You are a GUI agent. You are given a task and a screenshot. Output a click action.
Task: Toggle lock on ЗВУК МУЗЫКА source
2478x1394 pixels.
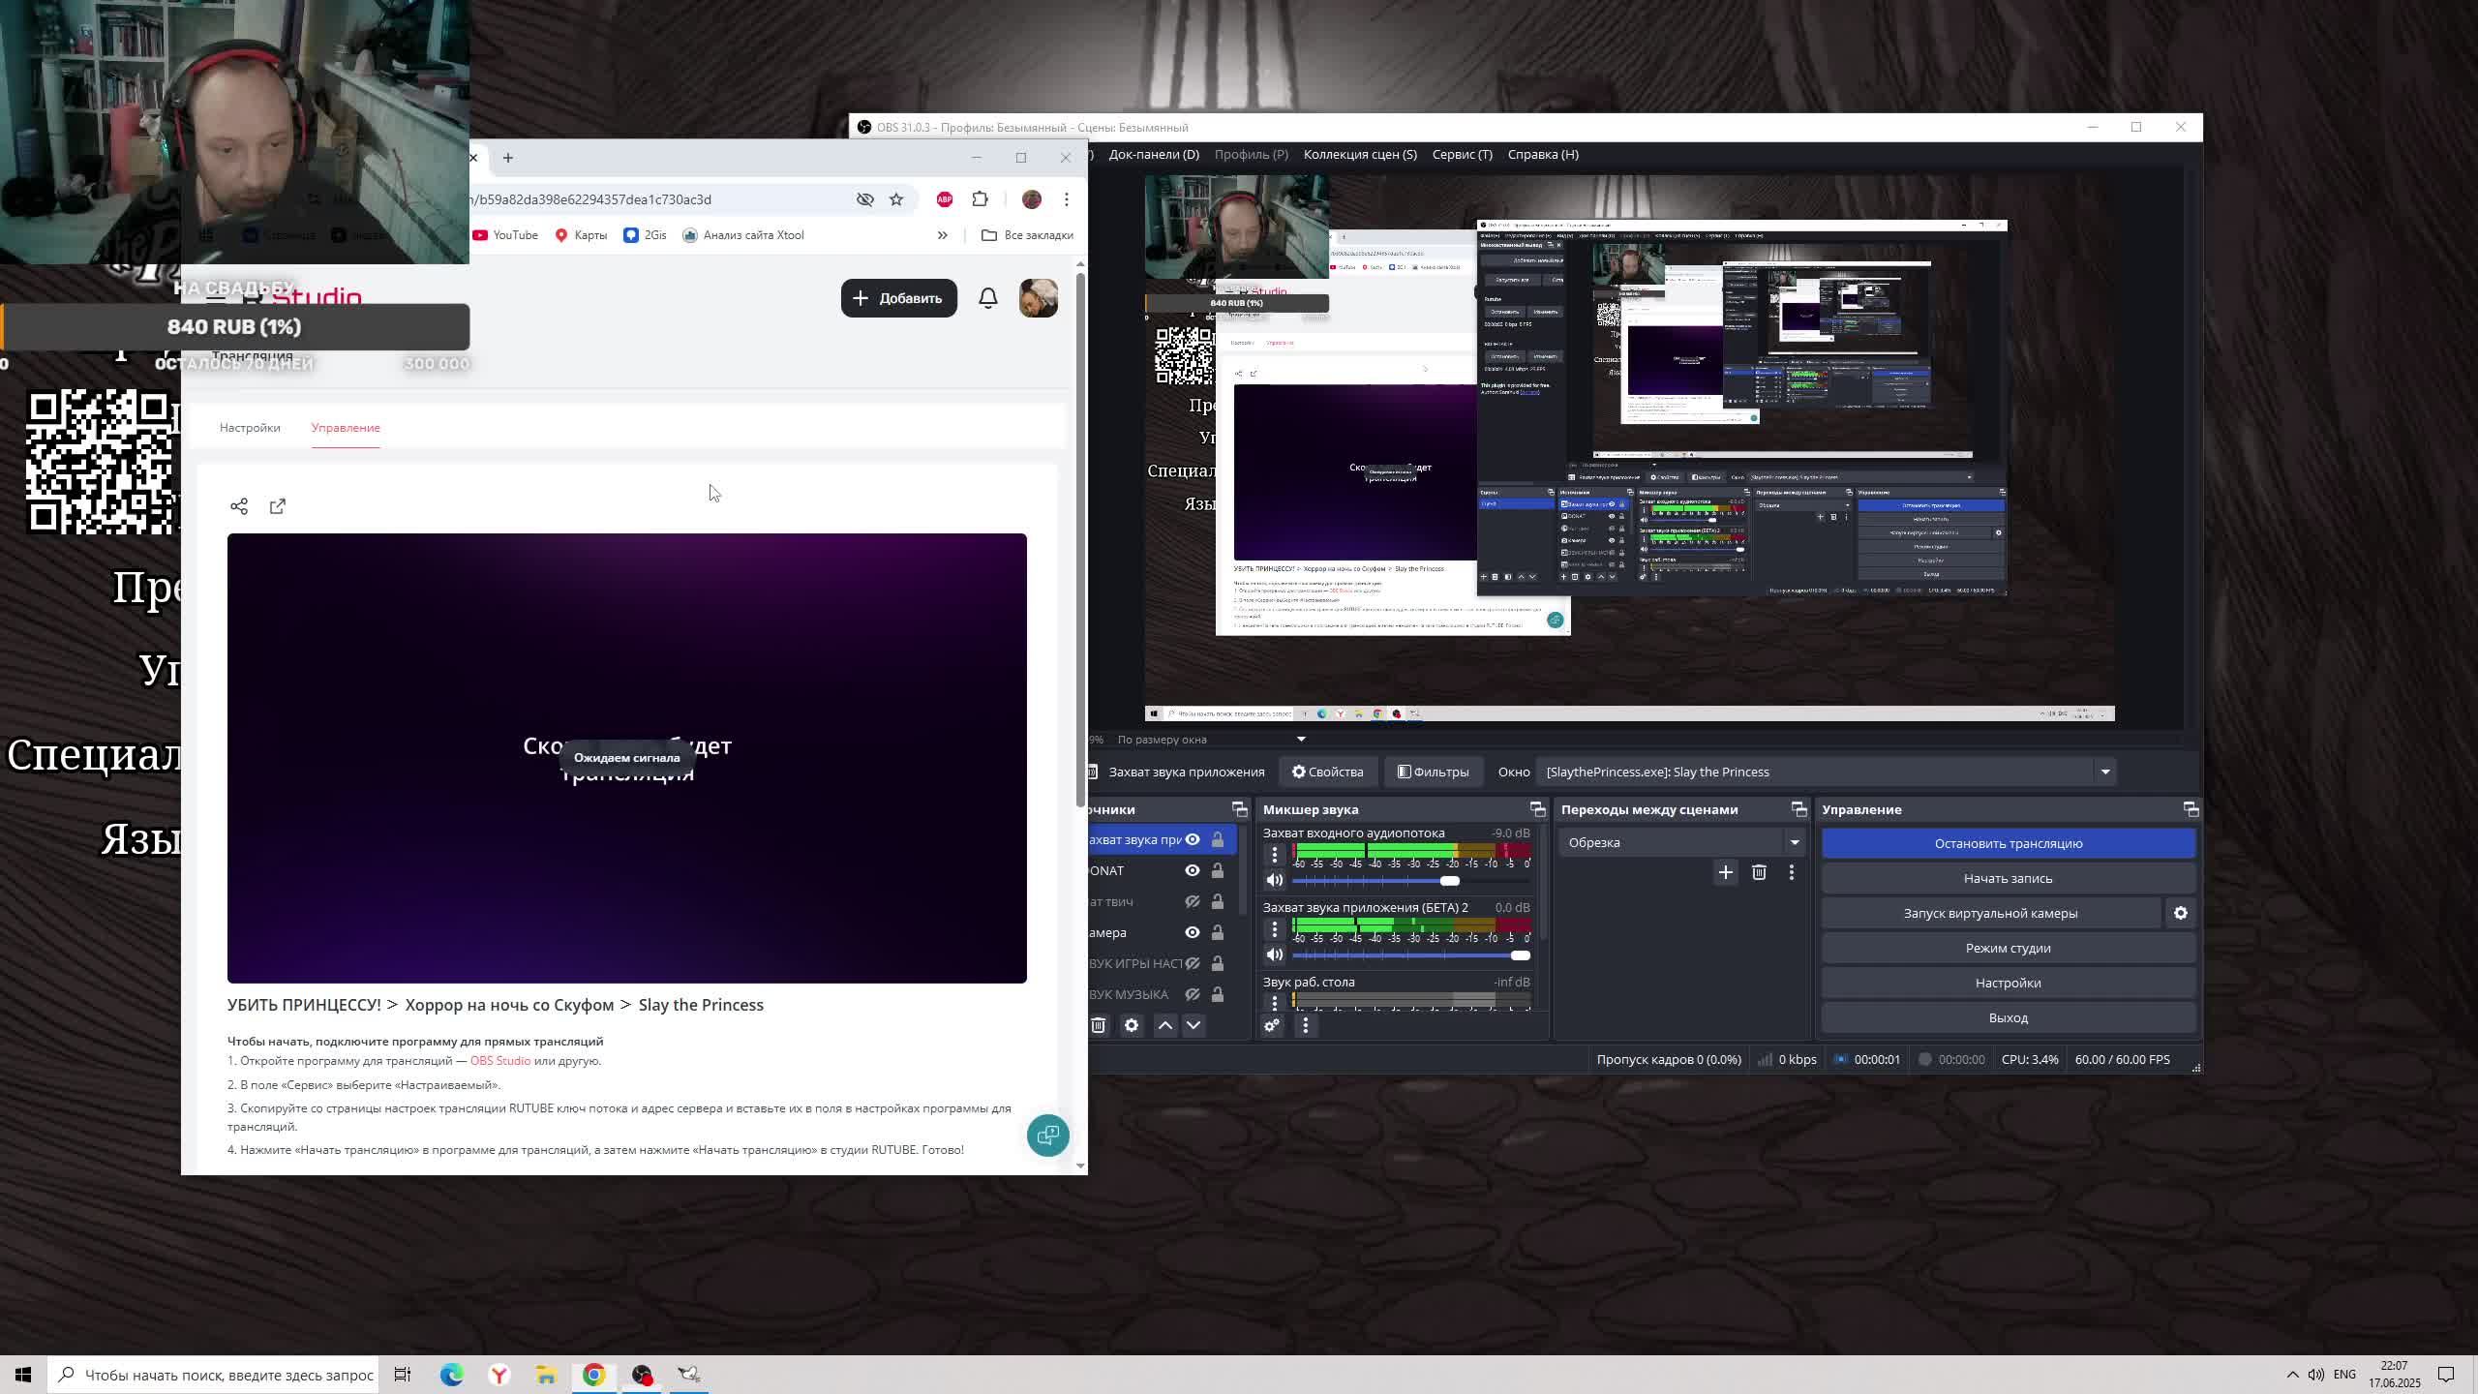pyautogui.click(x=1217, y=994)
